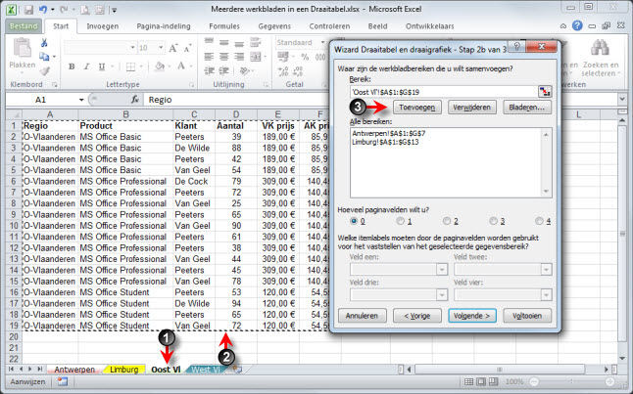Click the Annuleren button
Image resolution: width=633 pixels, height=394 pixels.
click(363, 316)
